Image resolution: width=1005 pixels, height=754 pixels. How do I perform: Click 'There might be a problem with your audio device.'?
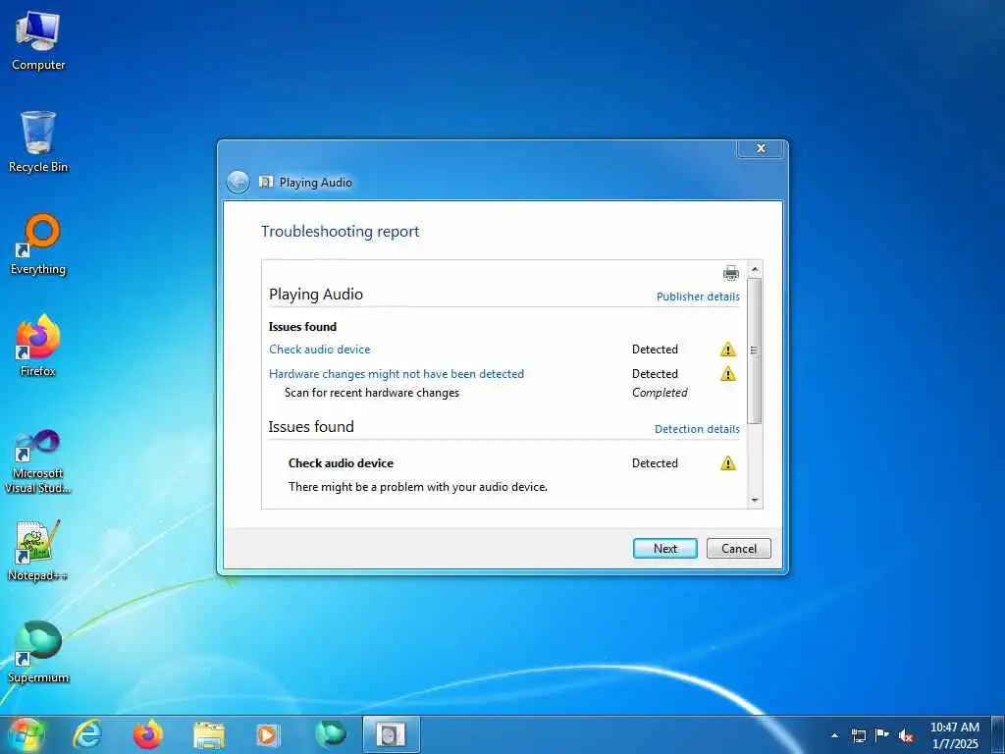pyautogui.click(x=418, y=487)
